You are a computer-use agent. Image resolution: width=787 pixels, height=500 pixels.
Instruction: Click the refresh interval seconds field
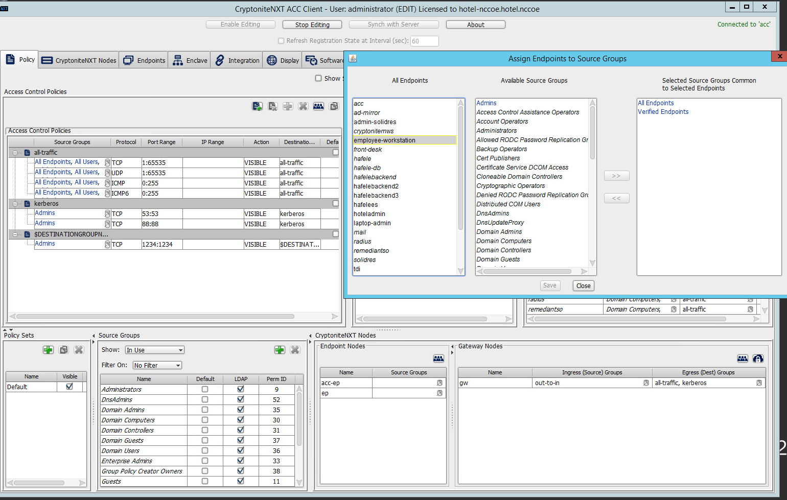point(424,41)
